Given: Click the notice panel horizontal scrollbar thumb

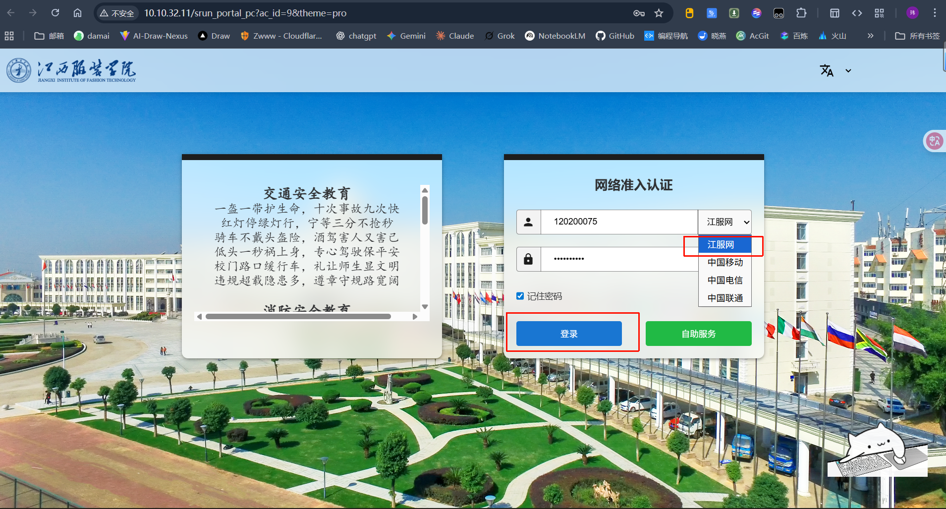Looking at the screenshot, I should tap(298, 317).
